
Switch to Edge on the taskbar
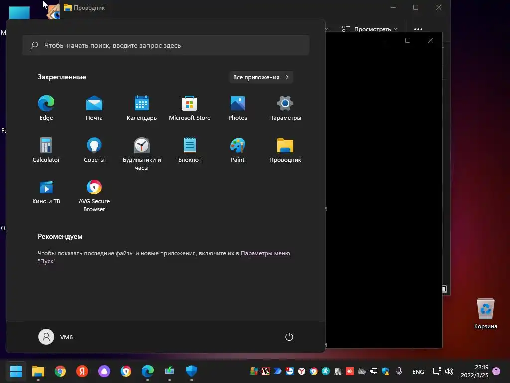(147, 371)
